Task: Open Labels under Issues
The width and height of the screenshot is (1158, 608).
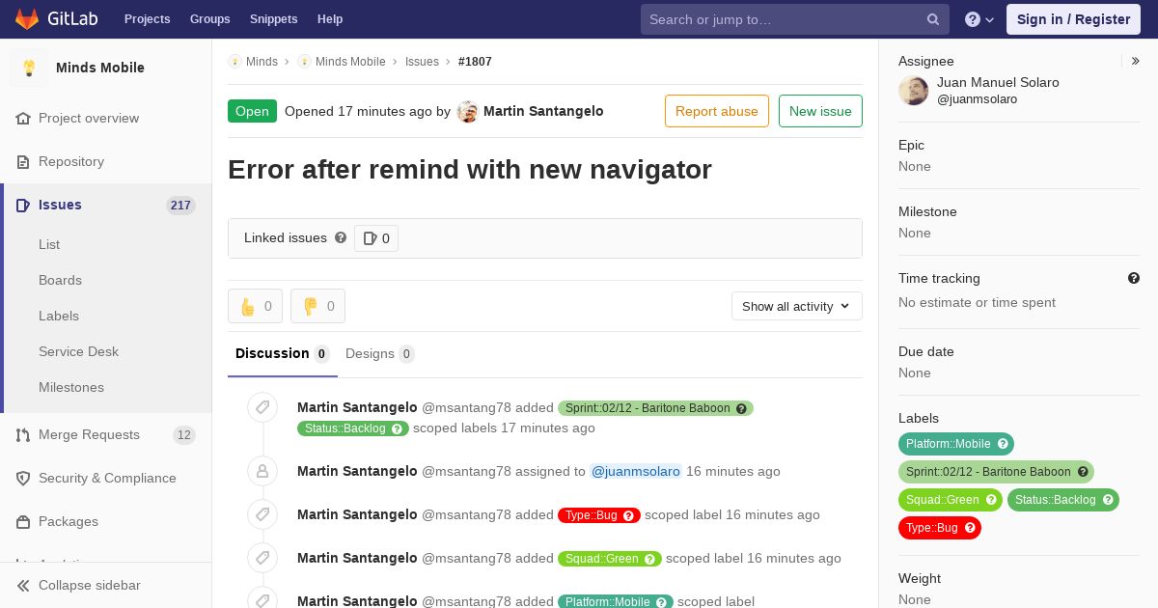Action: click(x=59, y=316)
